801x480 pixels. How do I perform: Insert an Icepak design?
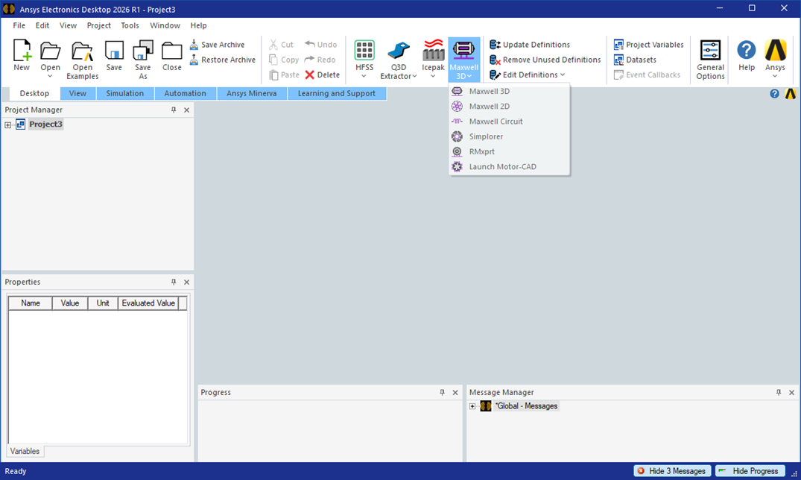[433, 54]
